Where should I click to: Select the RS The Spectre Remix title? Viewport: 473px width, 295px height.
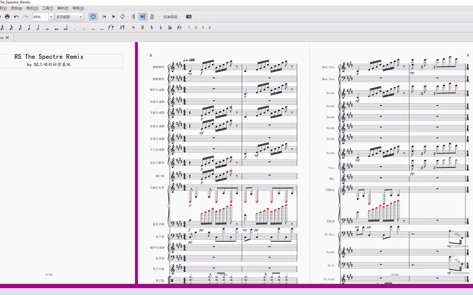click(x=49, y=57)
